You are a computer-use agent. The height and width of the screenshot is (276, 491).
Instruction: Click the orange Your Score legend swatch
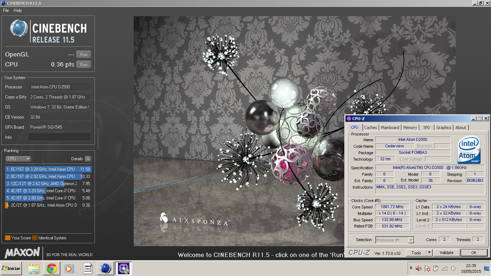pos(8,238)
